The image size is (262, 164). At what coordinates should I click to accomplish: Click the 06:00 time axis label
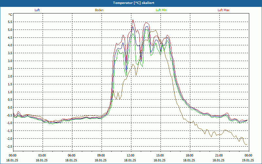tap(72, 155)
